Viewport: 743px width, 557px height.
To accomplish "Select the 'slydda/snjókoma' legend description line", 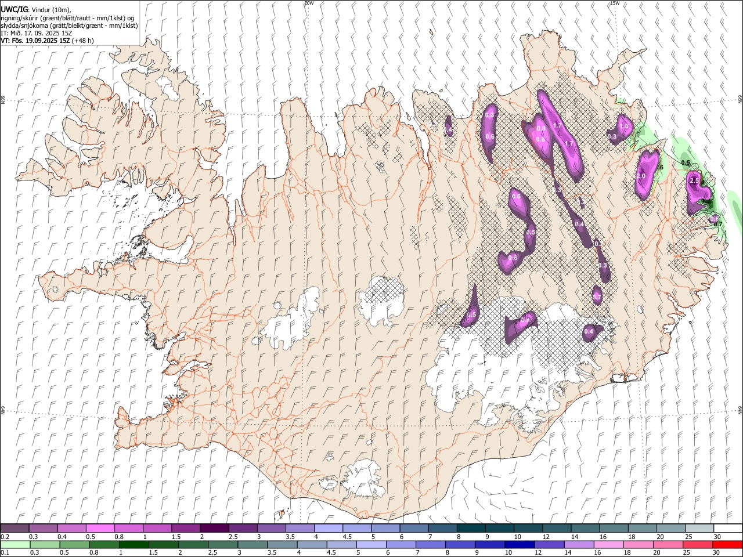I will [x=69, y=26].
